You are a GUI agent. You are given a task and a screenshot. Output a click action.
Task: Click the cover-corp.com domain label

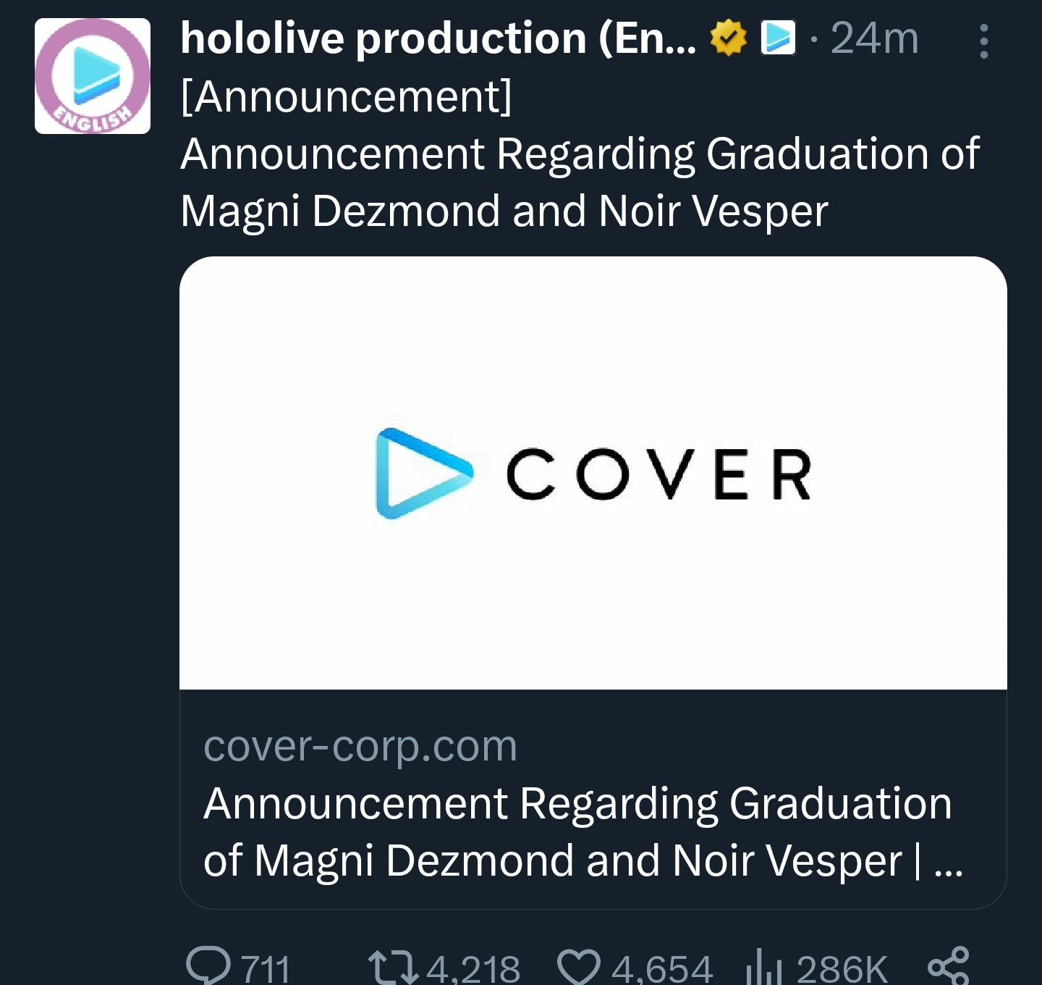coord(360,745)
